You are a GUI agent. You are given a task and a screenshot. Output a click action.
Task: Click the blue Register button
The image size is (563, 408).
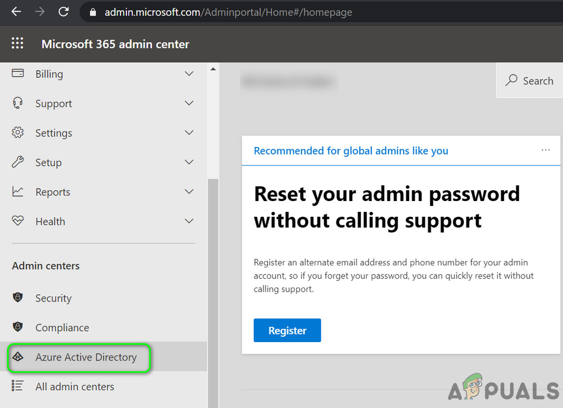tap(287, 330)
